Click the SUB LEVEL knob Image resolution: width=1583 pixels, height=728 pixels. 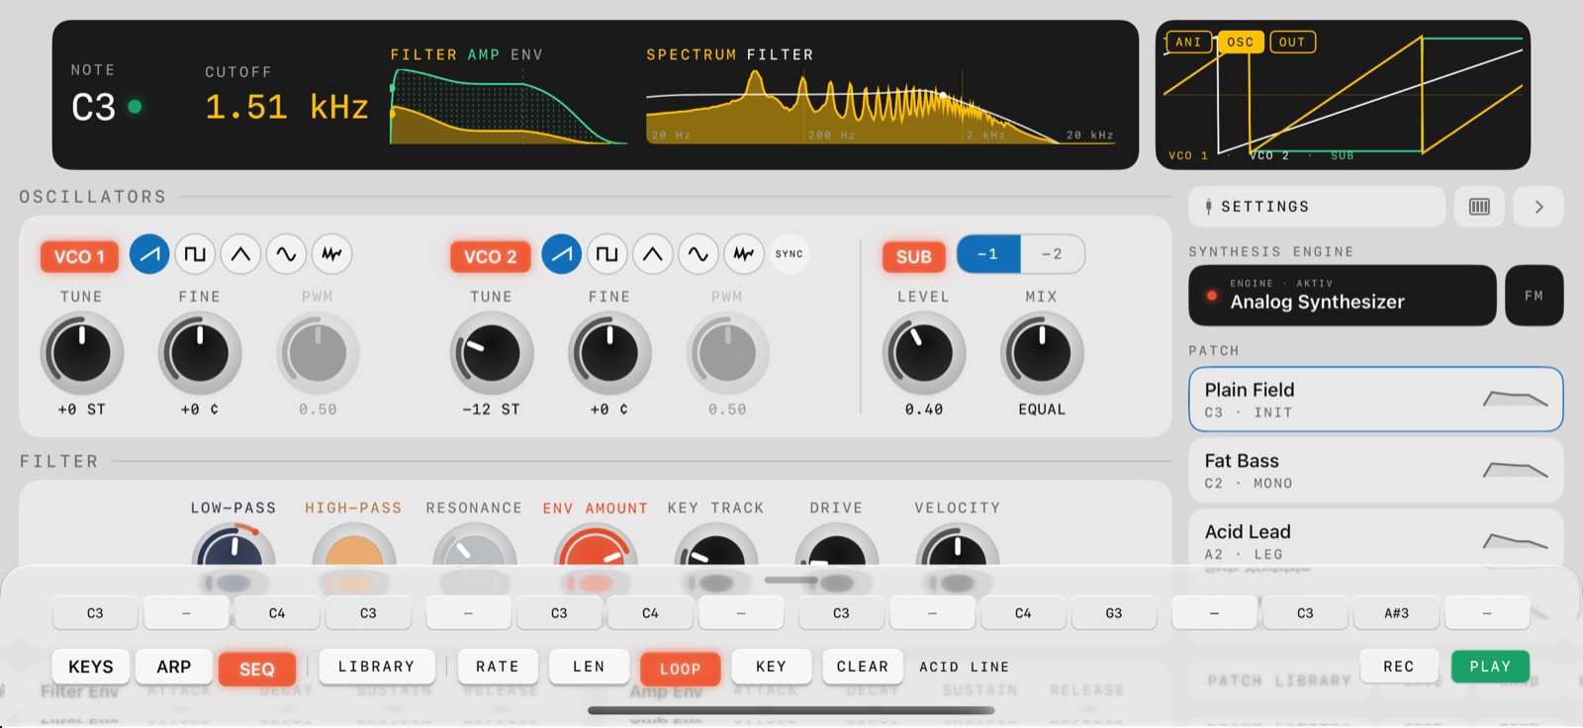tap(923, 353)
